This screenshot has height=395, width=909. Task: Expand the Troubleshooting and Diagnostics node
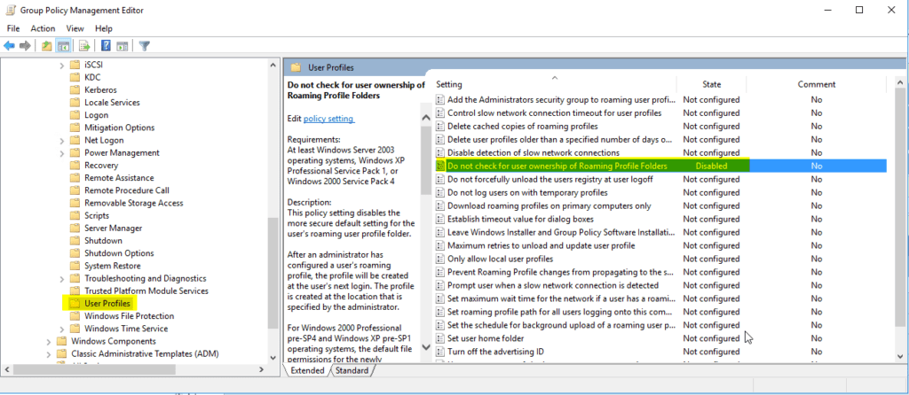[x=62, y=278]
